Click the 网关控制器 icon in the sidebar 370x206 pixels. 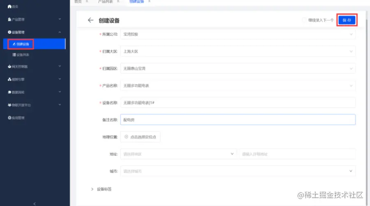pos(9,66)
